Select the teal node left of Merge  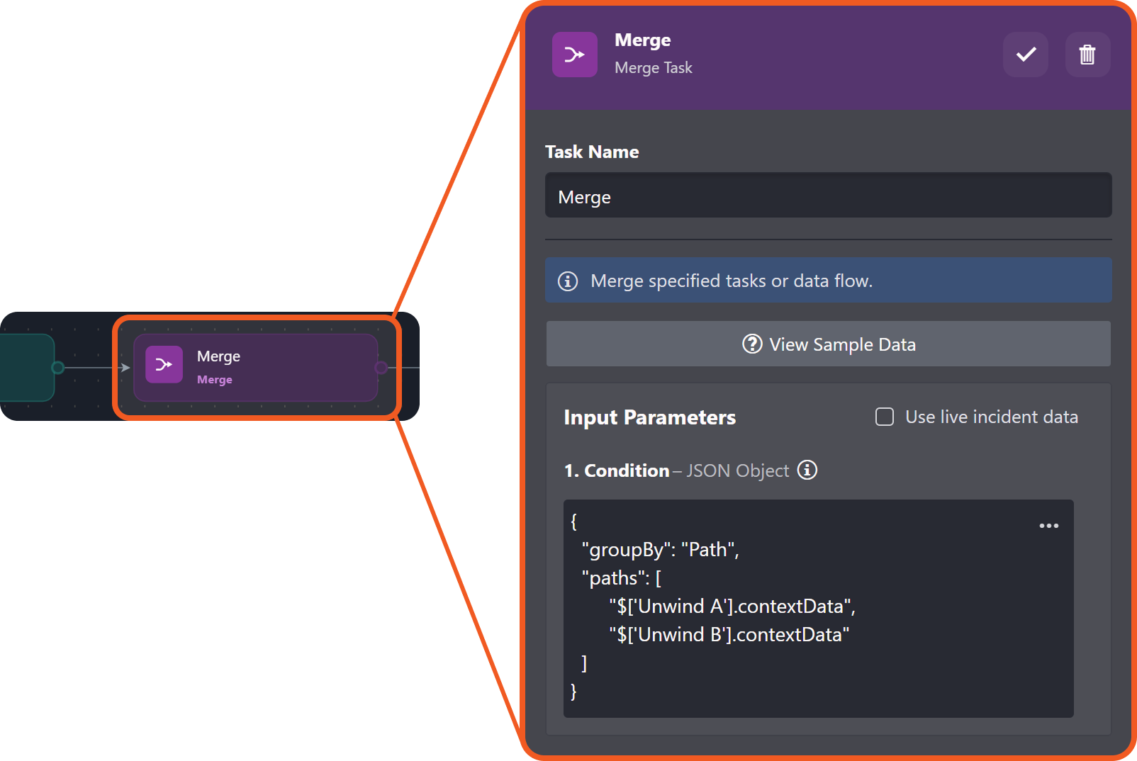(27, 368)
